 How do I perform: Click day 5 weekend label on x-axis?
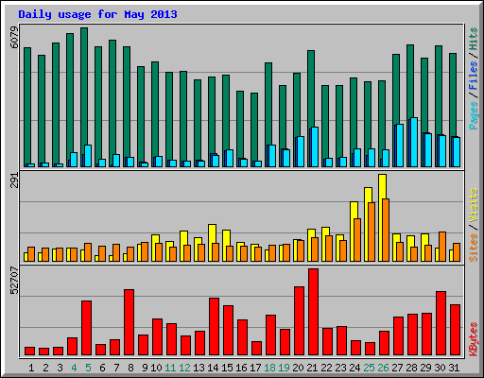pyautogui.click(x=88, y=368)
